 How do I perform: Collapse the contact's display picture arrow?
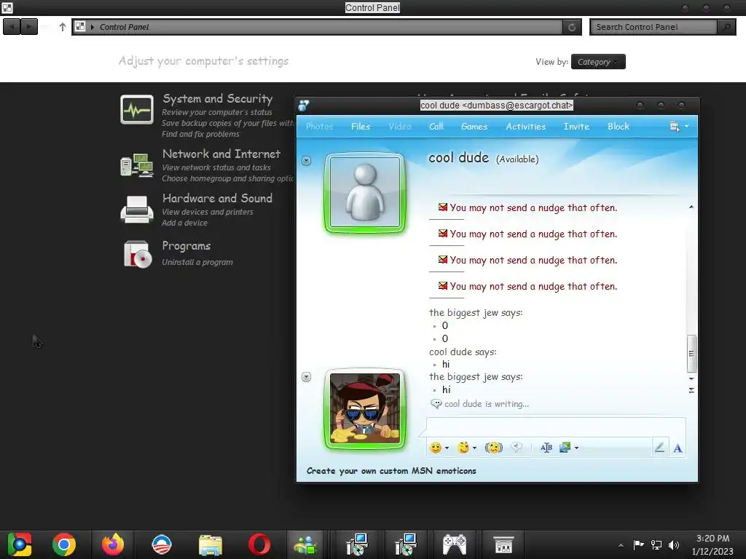pos(307,161)
